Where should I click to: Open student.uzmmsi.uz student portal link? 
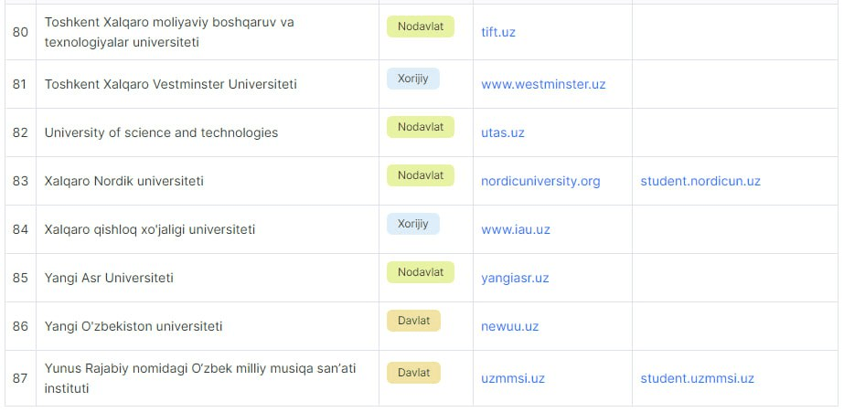coord(697,378)
